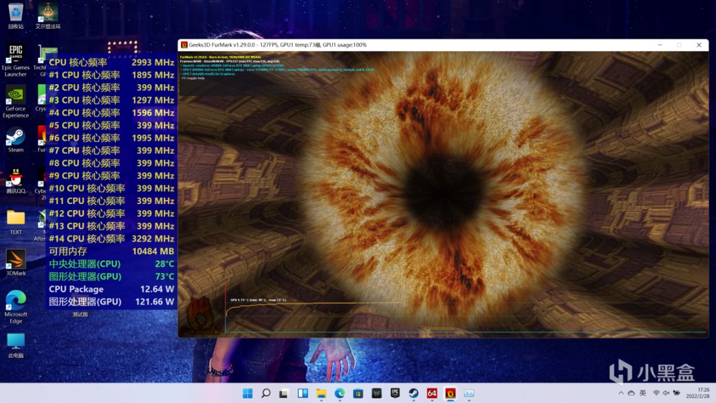Open the muted volume tray icon
The height and width of the screenshot is (403, 716).
click(666, 393)
